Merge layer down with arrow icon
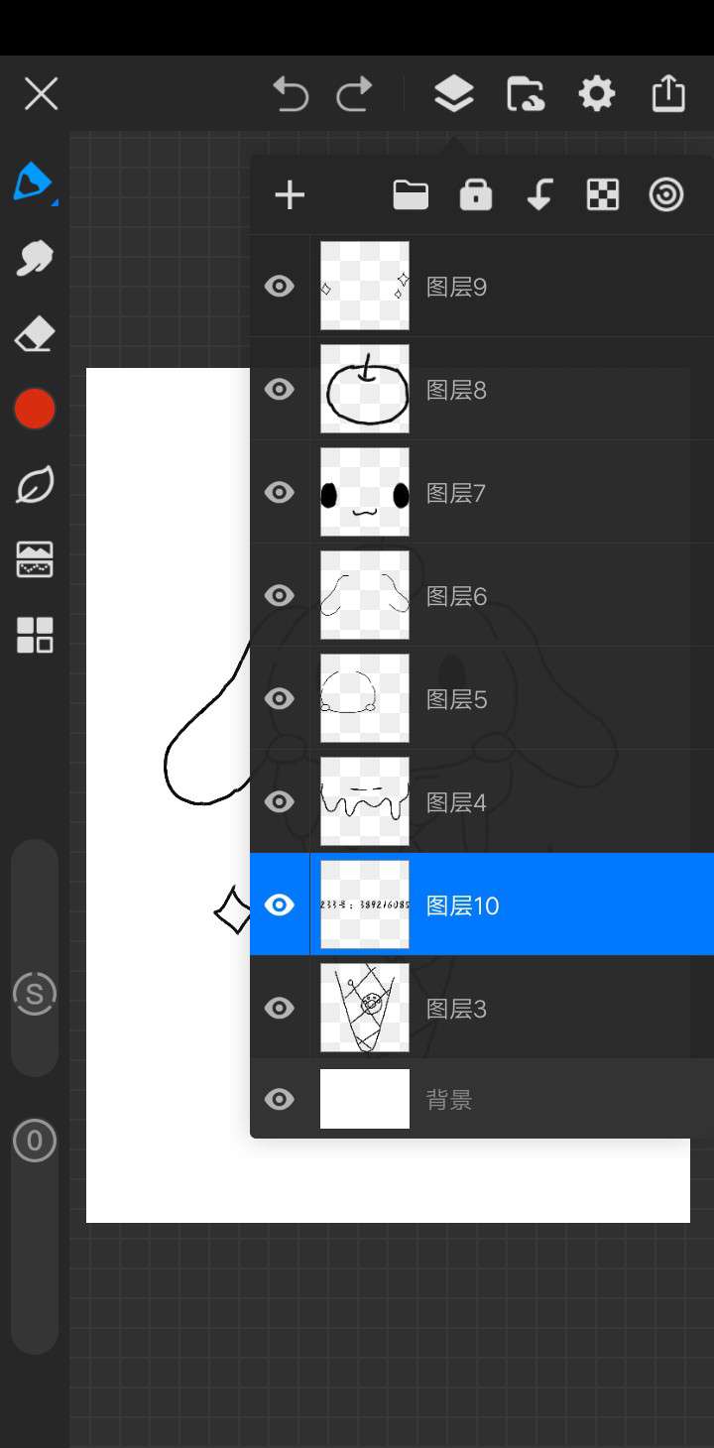This screenshot has width=714, height=1448. coord(539,195)
